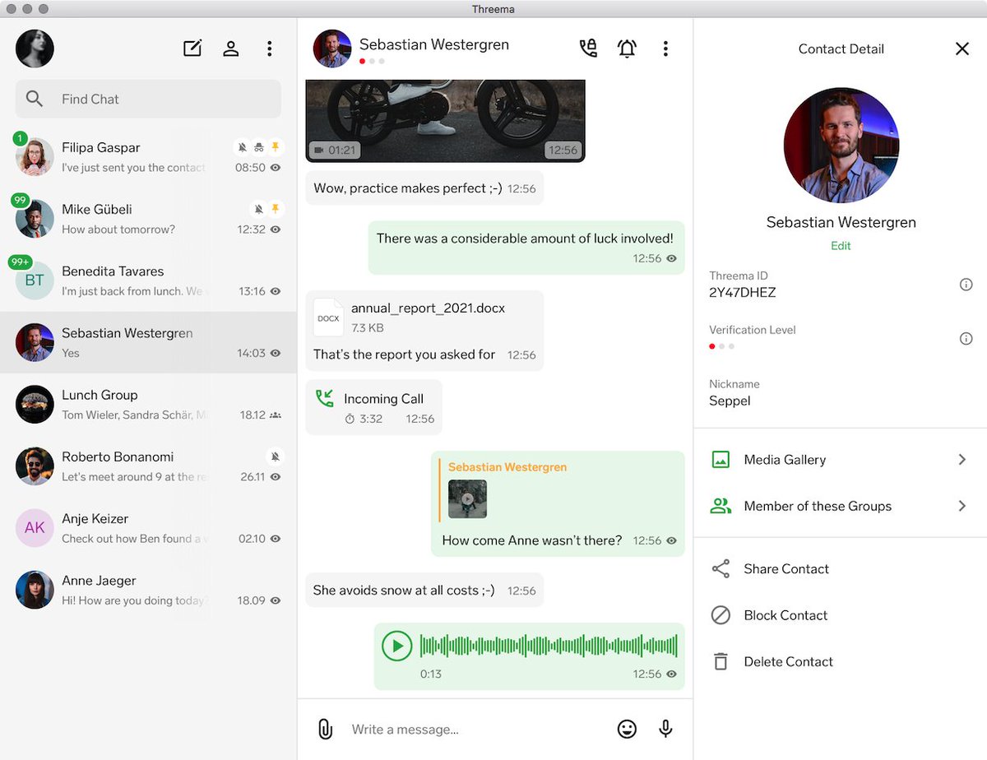Click the quoted message video thumbnail
Screen dimensions: 987x760
(467, 499)
